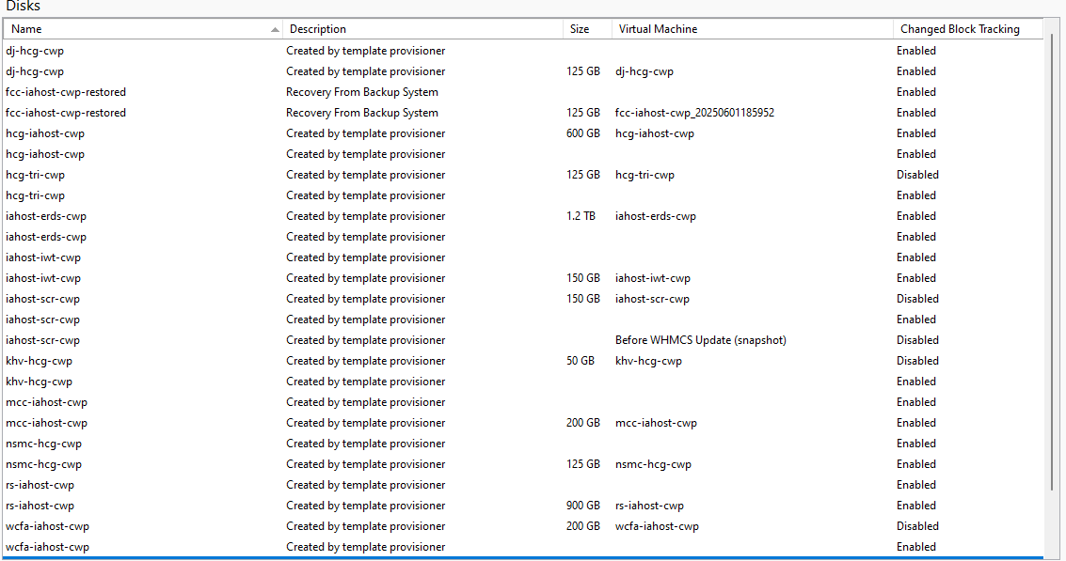
Task: Sort disks by the Name column header
Action: 143,29
